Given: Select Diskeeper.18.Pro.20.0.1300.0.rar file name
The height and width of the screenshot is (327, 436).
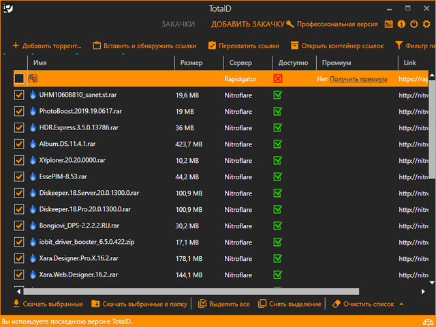Looking at the screenshot, I should coord(84,209).
